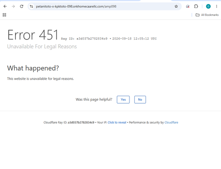This screenshot has height=169, width=221.
Task: Click the Ray ID text in footer
Action: pyautogui.click(x=69, y=122)
